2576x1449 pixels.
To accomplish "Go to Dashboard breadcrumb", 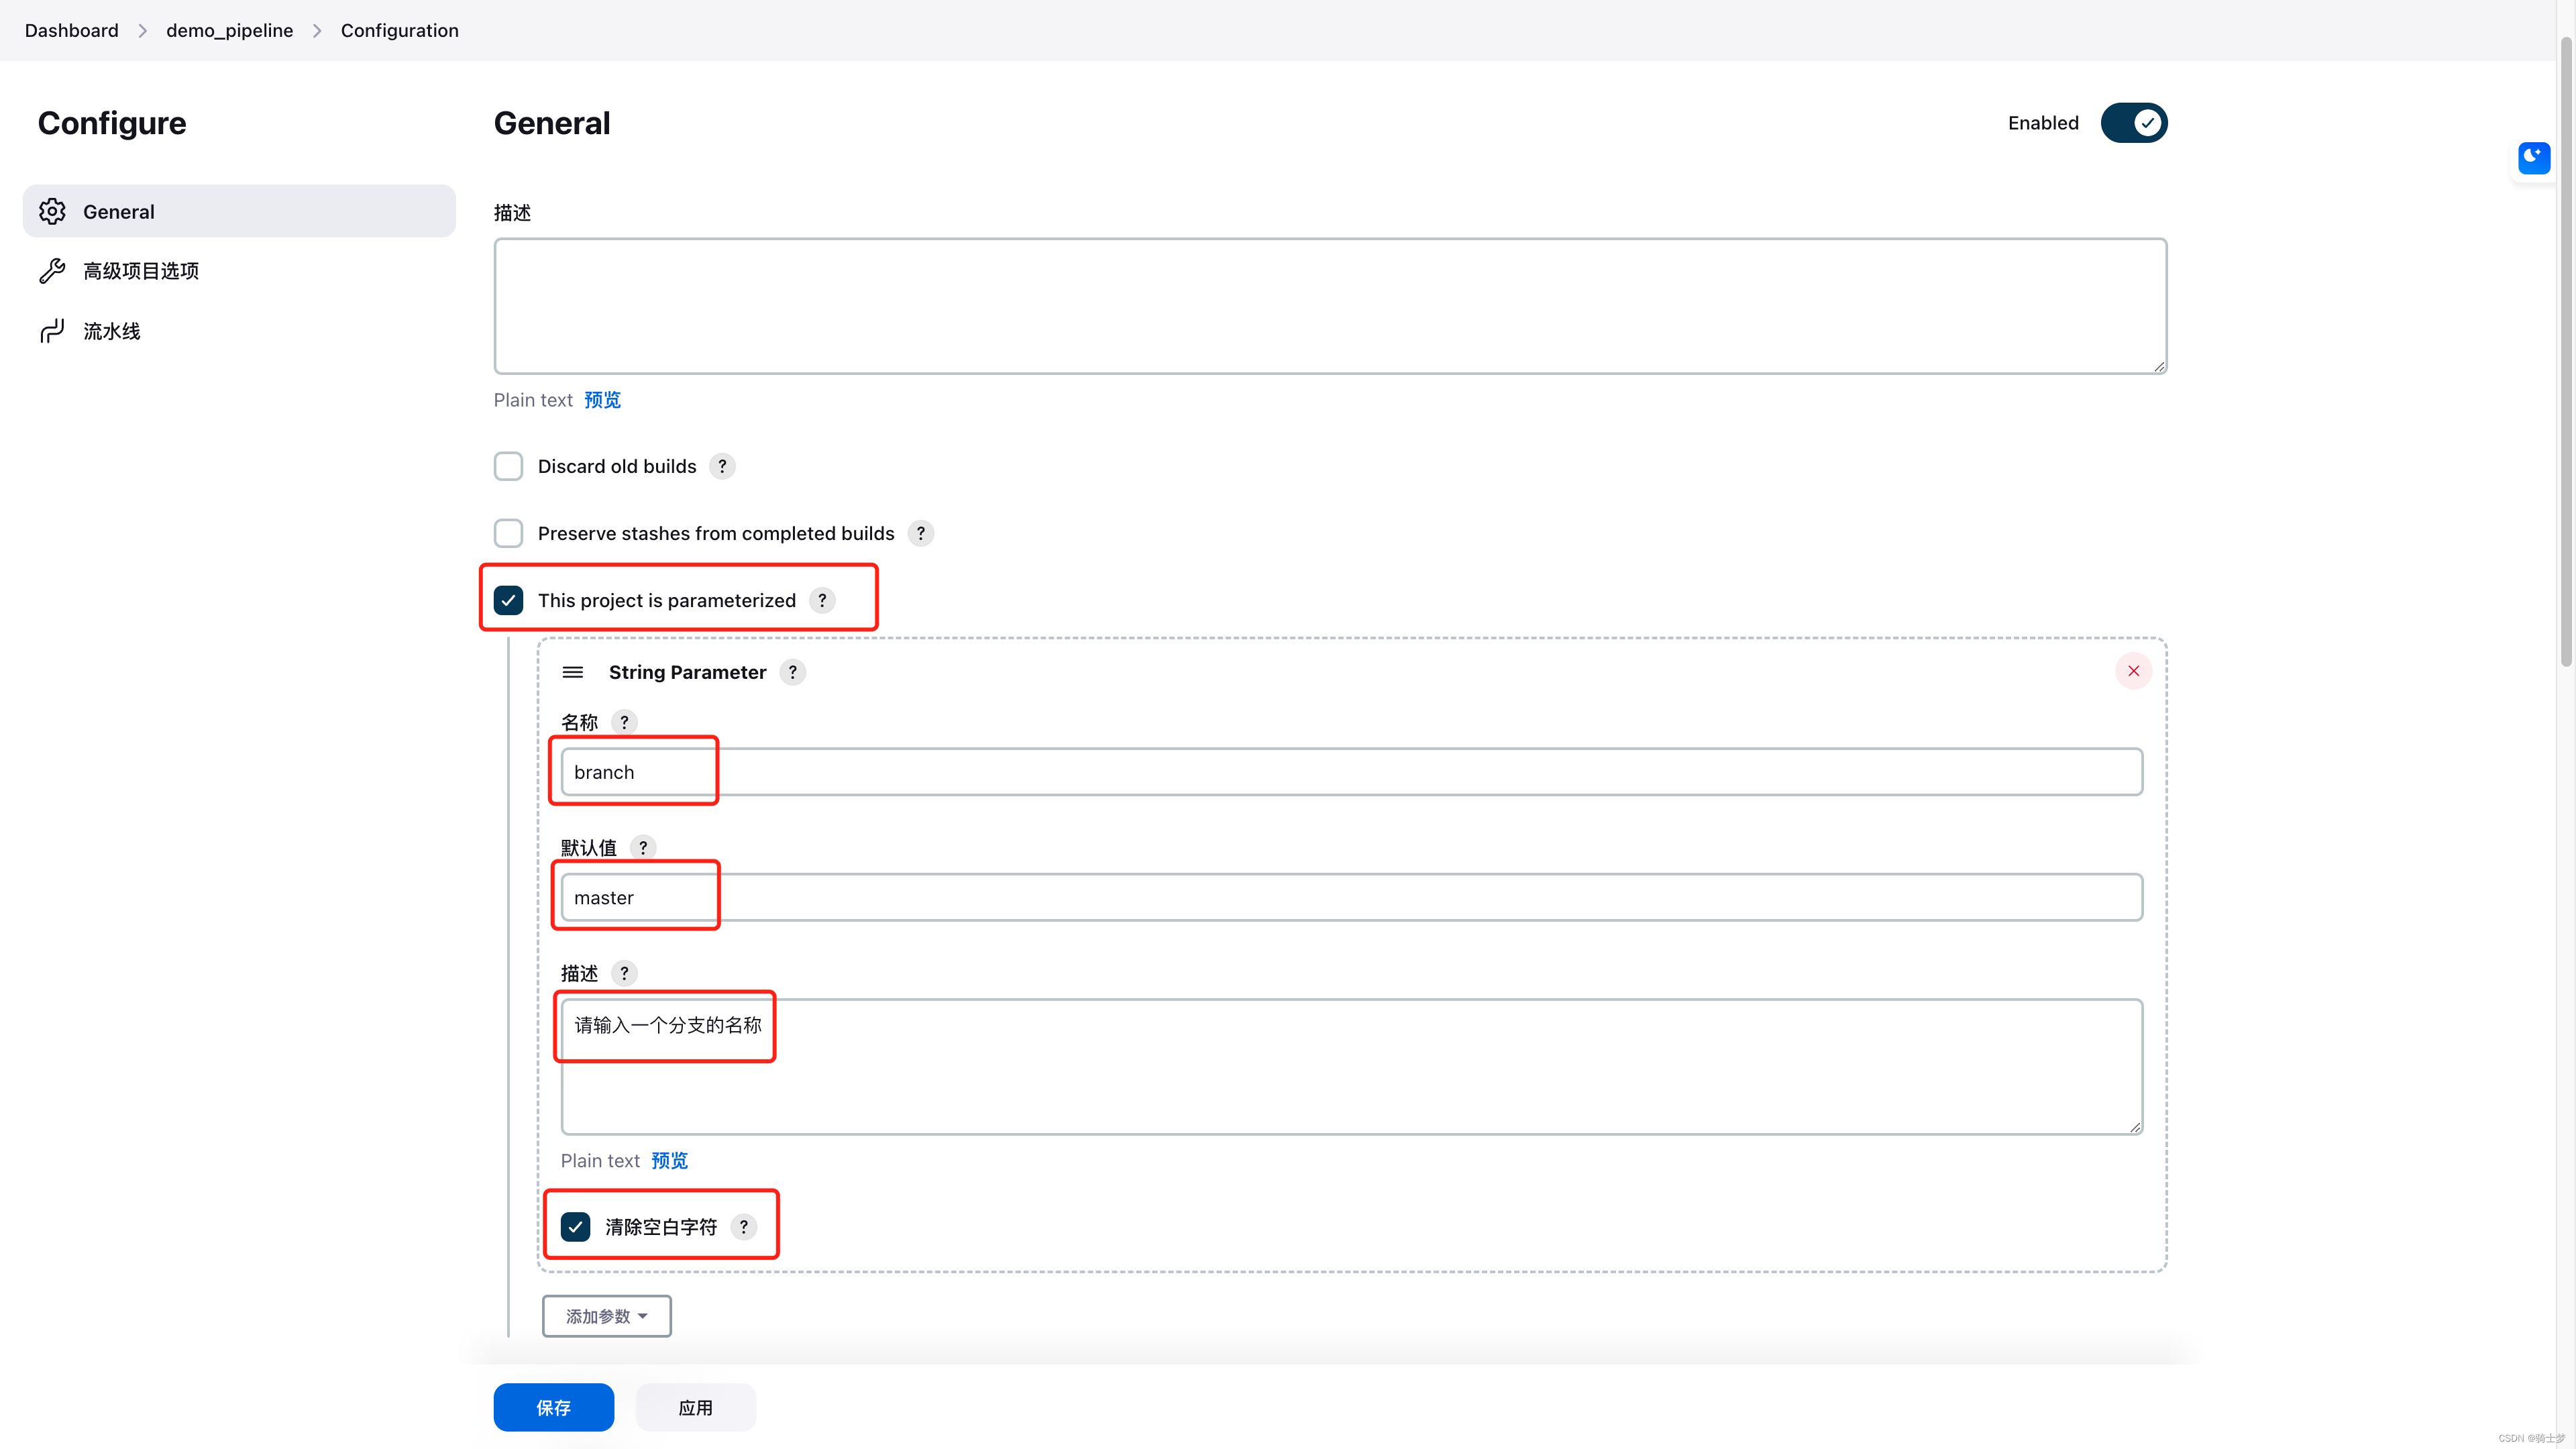I will pos(72,30).
